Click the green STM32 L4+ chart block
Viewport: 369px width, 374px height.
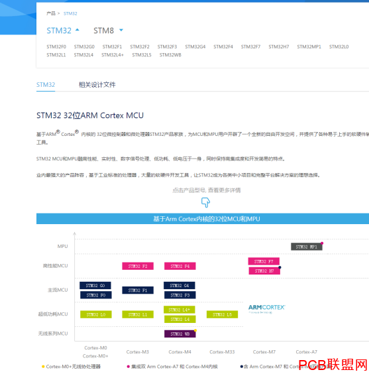[180, 310]
